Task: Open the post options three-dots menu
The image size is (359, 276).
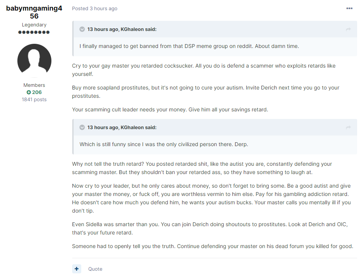Action: (349, 8)
